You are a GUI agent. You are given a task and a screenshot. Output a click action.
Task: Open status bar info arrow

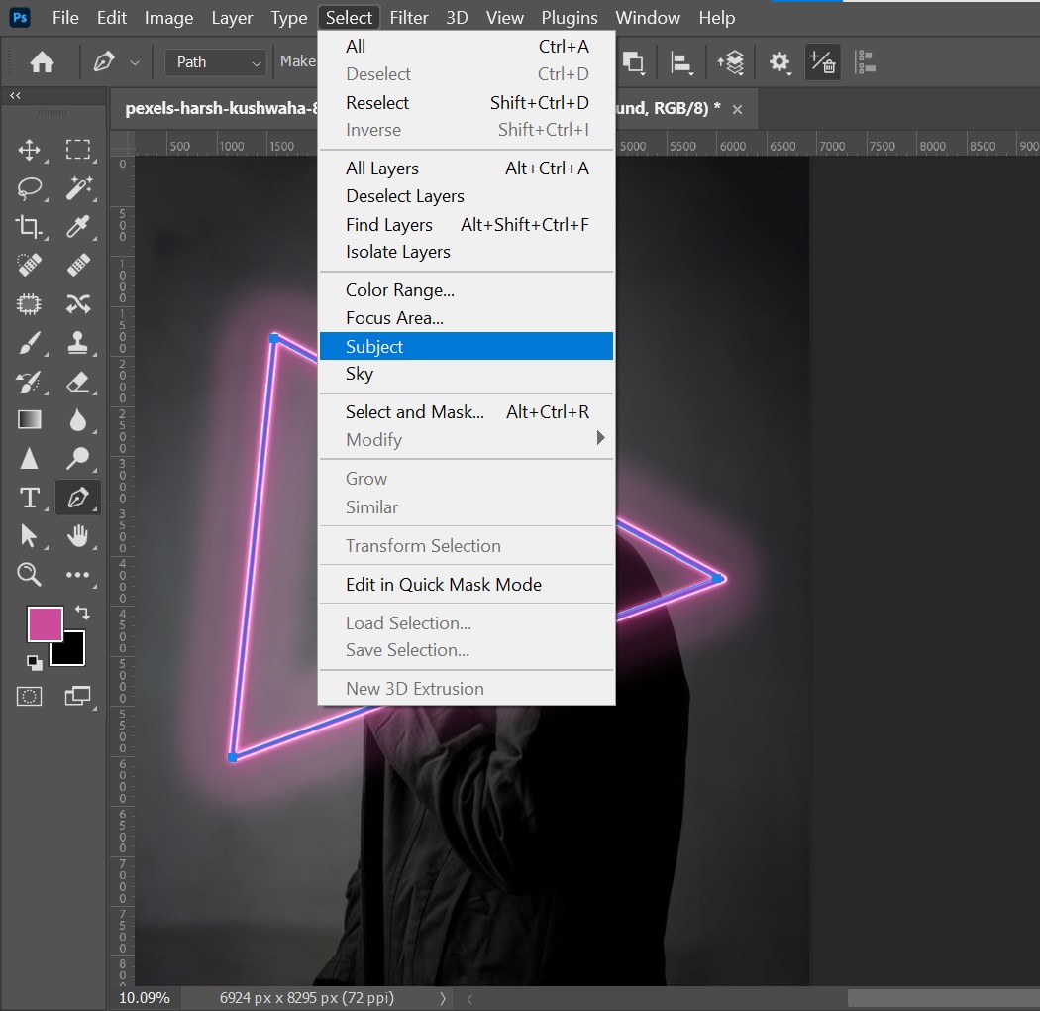443,998
